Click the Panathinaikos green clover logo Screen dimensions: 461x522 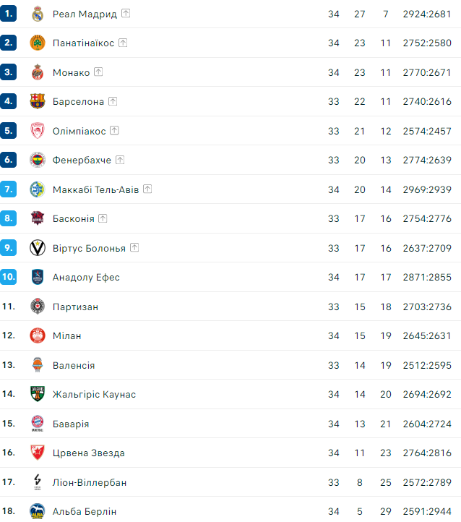point(38,43)
